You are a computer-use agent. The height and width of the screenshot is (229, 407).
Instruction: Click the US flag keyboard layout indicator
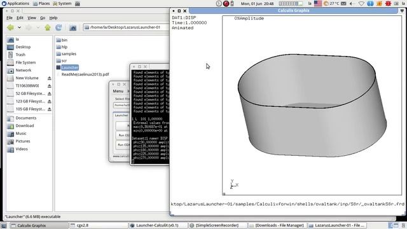click(x=318, y=4)
